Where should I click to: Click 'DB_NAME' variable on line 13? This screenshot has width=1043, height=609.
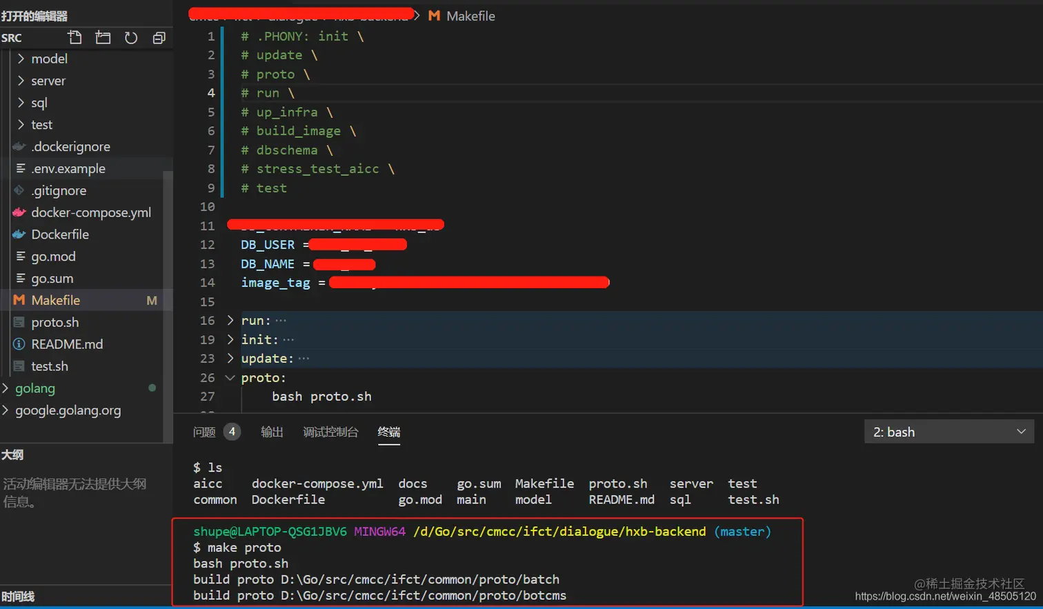tap(268, 264)
